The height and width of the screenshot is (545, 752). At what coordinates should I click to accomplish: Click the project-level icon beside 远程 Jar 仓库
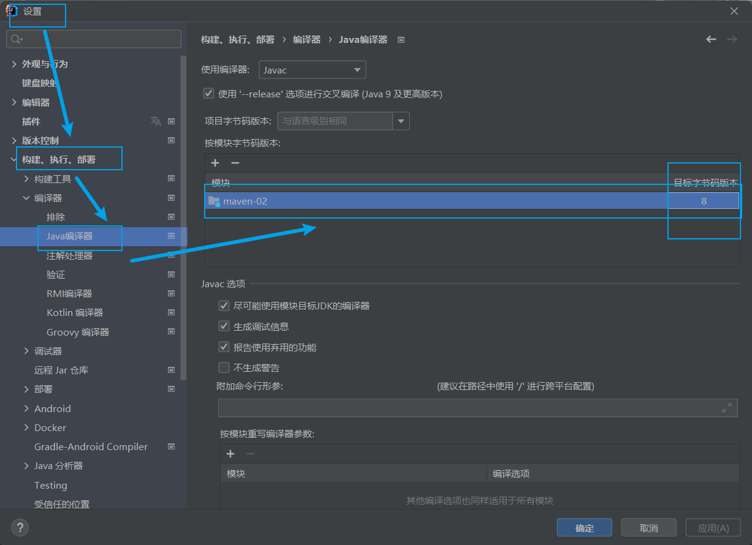(x=172, y=370)
